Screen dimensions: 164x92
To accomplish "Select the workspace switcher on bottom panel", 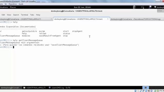I will (146, 88).
